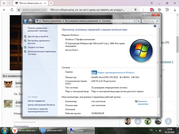Click the 'Intel(R) Atom(TM) CPU D525' text
This screenshot has height=134, width=179.
[105, 77]
